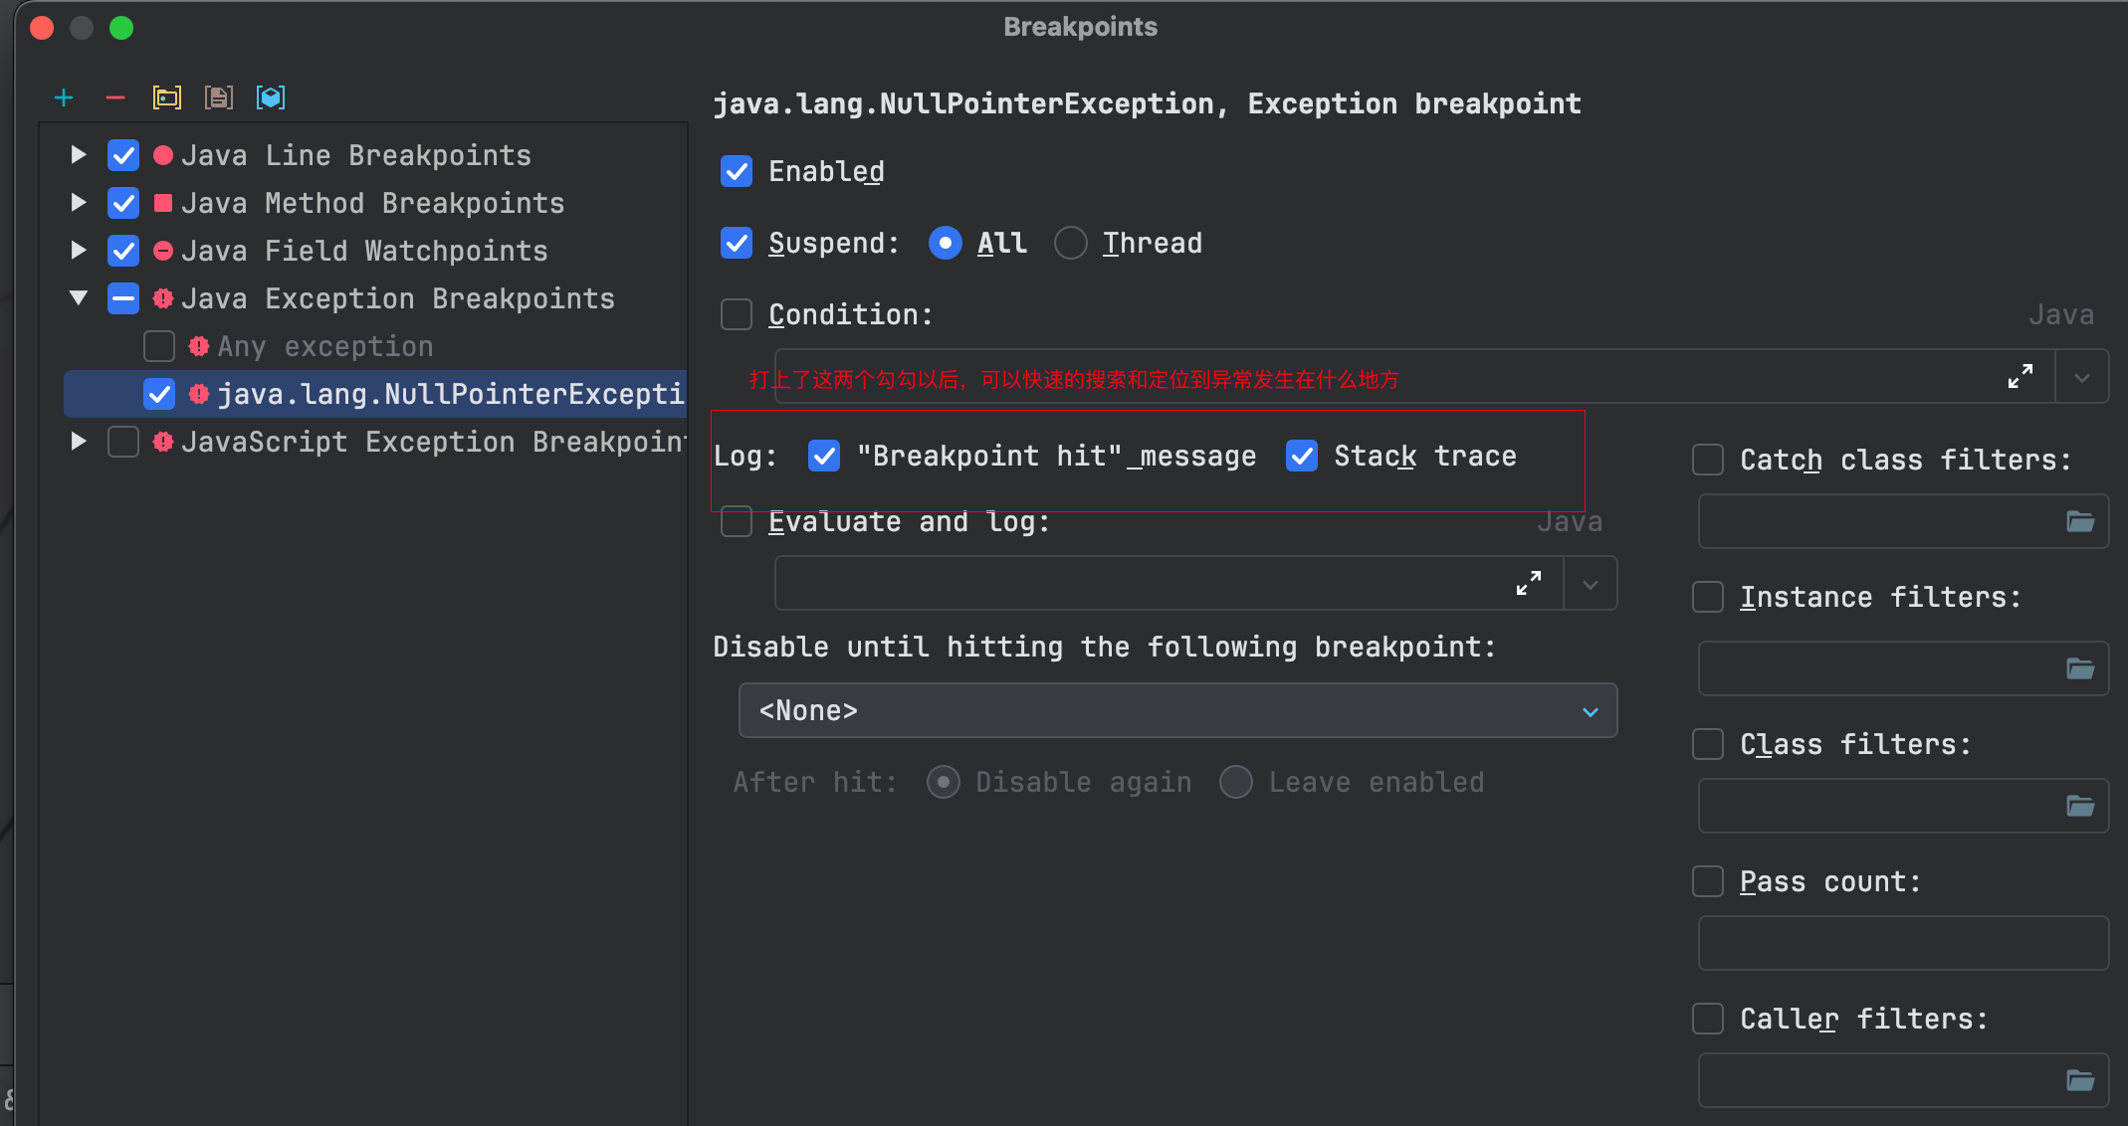
Task: Click the Pass count input field
Action: 1902,943
